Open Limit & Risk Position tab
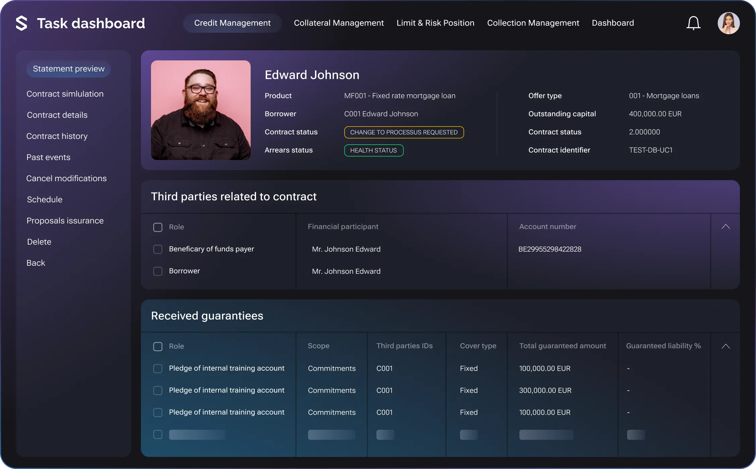Image resolution: width=756 pixels, height=469 pixels. (x=435, y=23)
